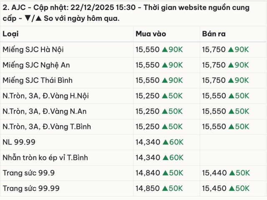Click the up arrow in Trang sức 99.9 buy price
267x200 pixels.
pos(165,173)
